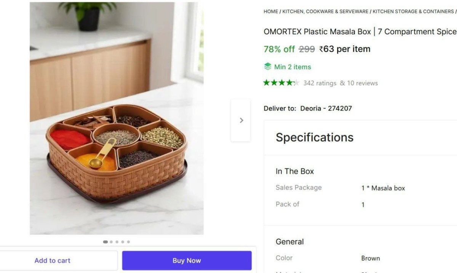Change delivery location Deoria - 274207
This screenshot has width=457, height=273.
coord(326,109)
